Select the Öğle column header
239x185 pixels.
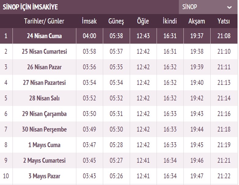[143, 21]
